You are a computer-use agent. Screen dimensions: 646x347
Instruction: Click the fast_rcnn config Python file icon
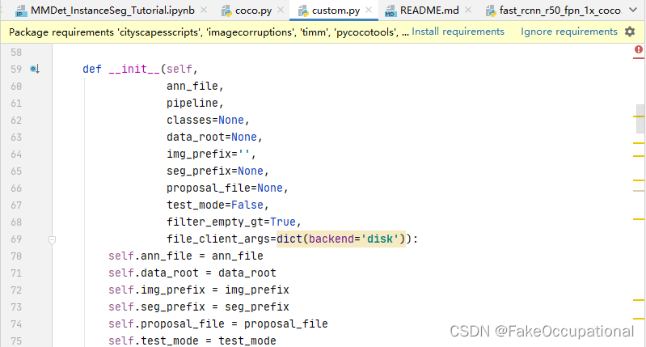[x=491, y=11]
